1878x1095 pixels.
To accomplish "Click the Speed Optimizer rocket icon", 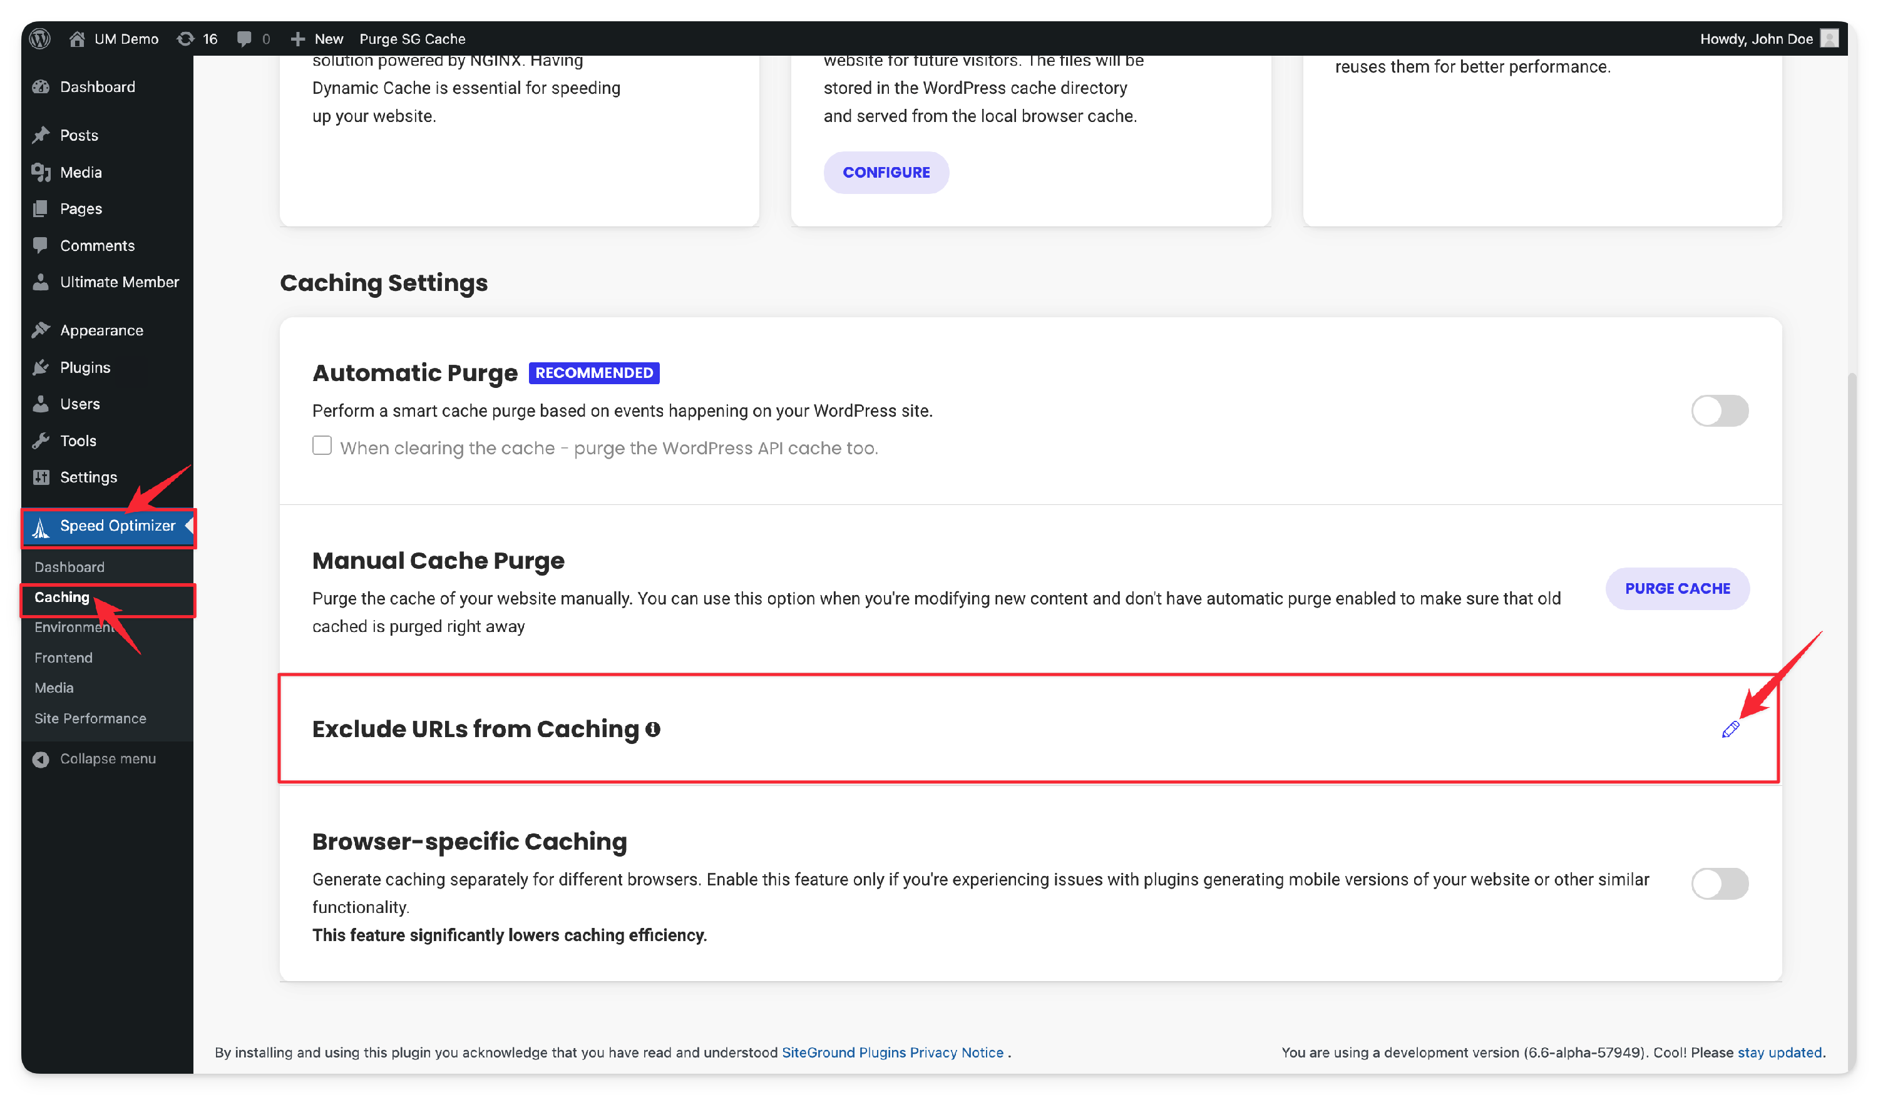I will (x=41, y=527).
